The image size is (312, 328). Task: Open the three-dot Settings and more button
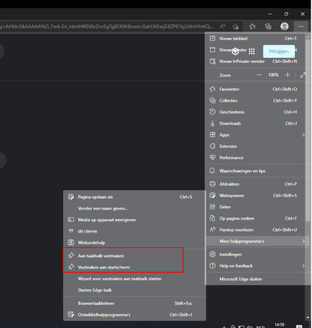301,26
